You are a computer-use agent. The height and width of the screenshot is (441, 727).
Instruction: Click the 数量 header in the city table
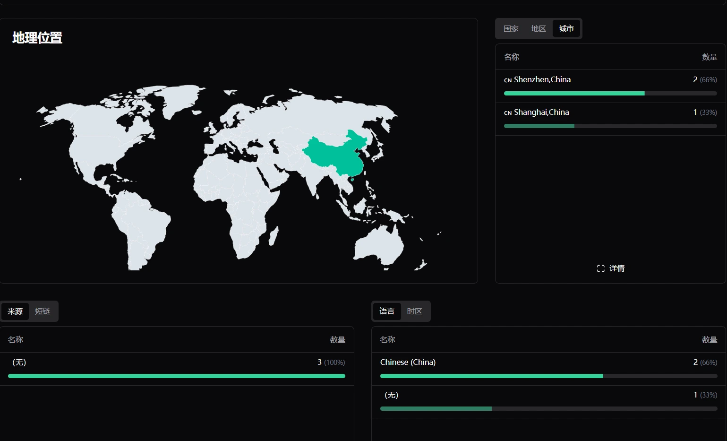[x=709, y=57]
